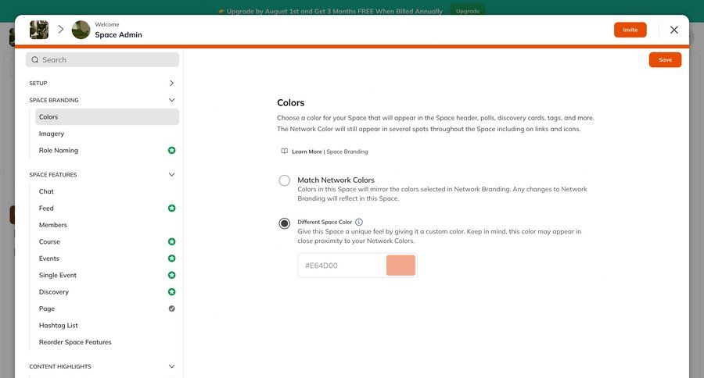
Task: Expand the Setup section chevron
Action: tap(171, 83)
